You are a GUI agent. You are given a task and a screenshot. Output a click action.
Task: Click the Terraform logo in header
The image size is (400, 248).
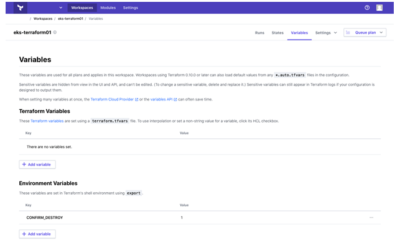(x=21, y=7)
